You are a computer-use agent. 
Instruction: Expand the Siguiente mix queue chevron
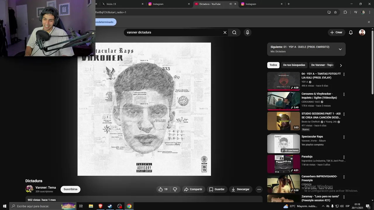(x=340, y=49)
